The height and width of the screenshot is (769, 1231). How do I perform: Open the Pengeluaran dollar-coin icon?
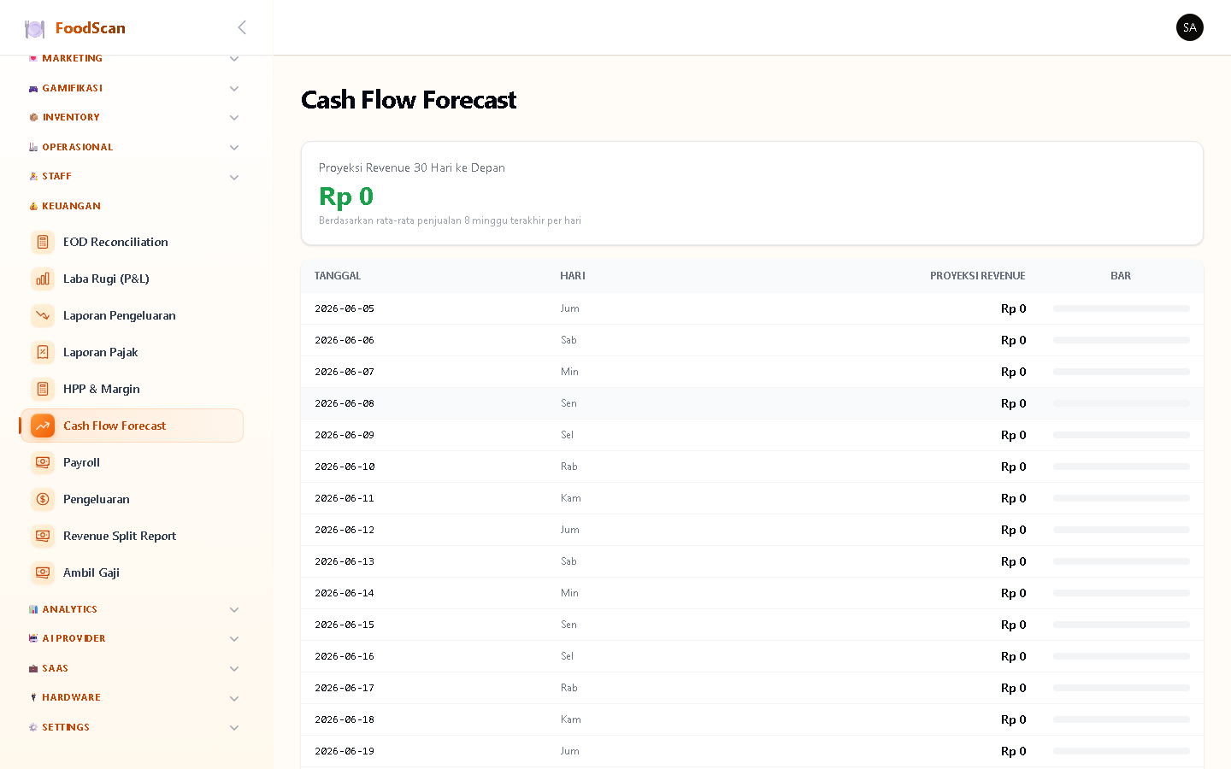pyautogui.click(x=43, y=499)
